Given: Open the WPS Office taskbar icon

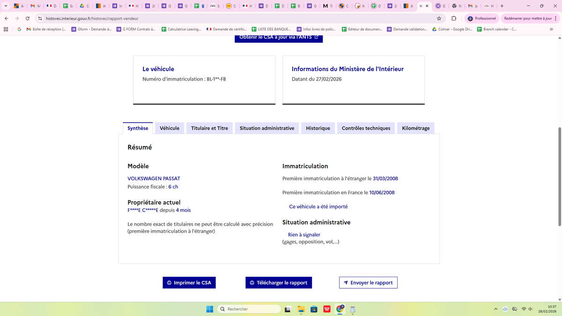Looking at the screenshot, I should (x=327, y=309).
